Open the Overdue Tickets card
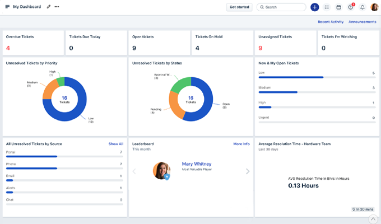The height and width of the screenshot is (224, 381). (32, 43)
